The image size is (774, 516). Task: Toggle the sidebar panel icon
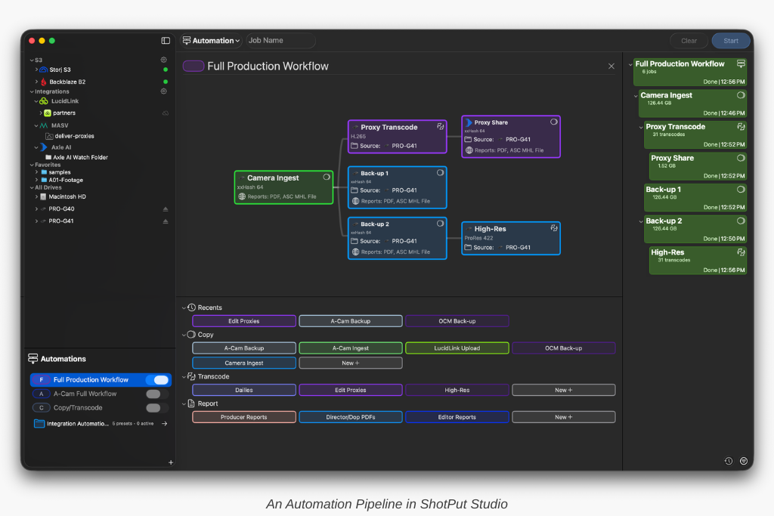166,41
